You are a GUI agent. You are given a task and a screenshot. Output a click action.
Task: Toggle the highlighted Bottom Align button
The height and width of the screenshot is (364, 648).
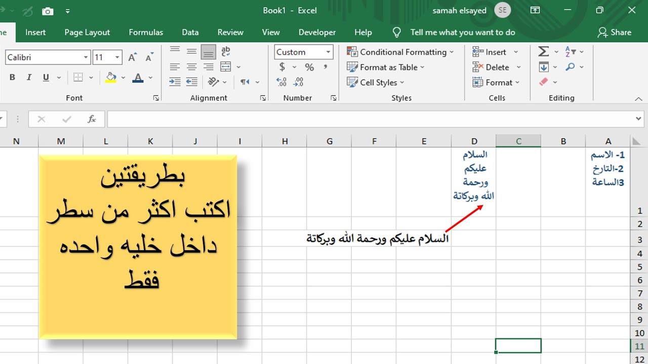(208, 52)
